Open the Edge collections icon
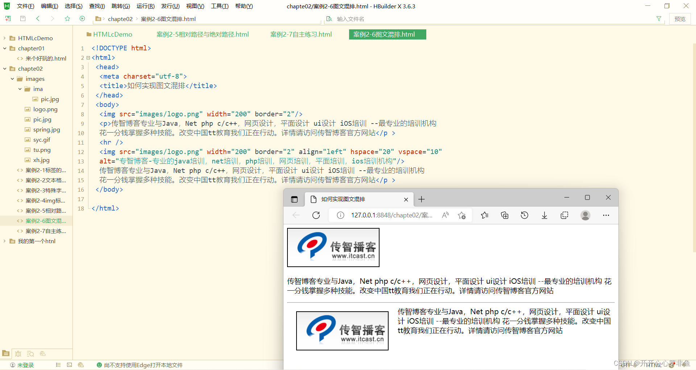Viewport: 696px width, 370px height. pyautogui.click(x=505, y=215)
